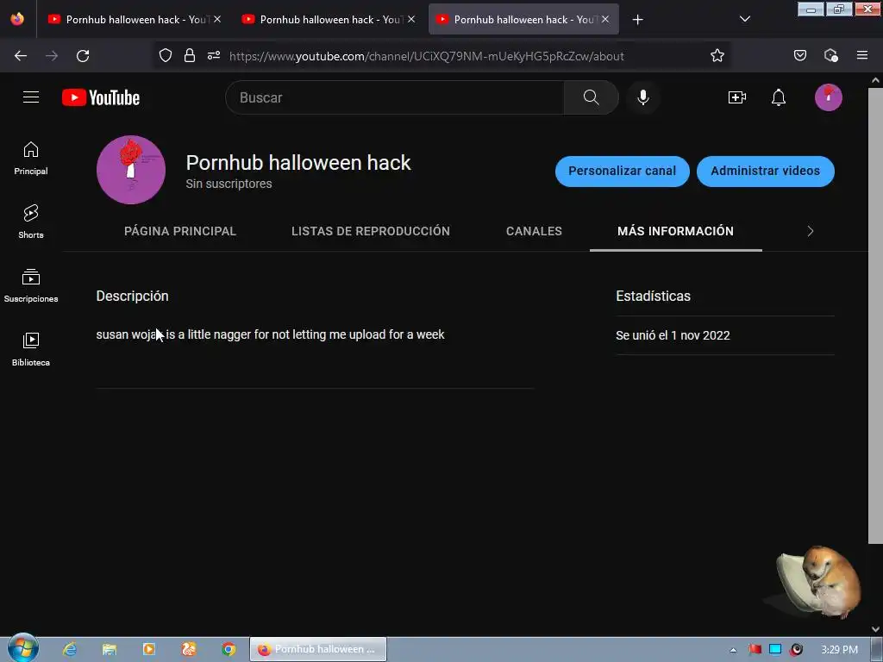Click Personalizar canal button
The width and height of the screenshot is (883, 662).
pos(623,172)
